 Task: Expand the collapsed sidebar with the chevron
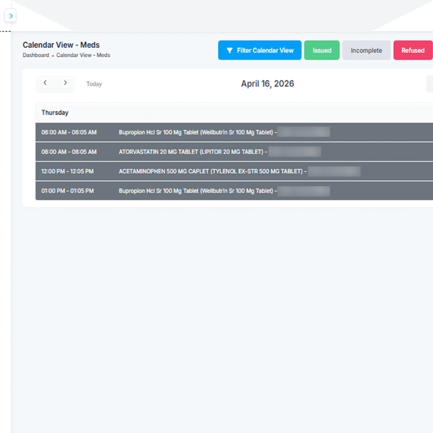point(11,16)
